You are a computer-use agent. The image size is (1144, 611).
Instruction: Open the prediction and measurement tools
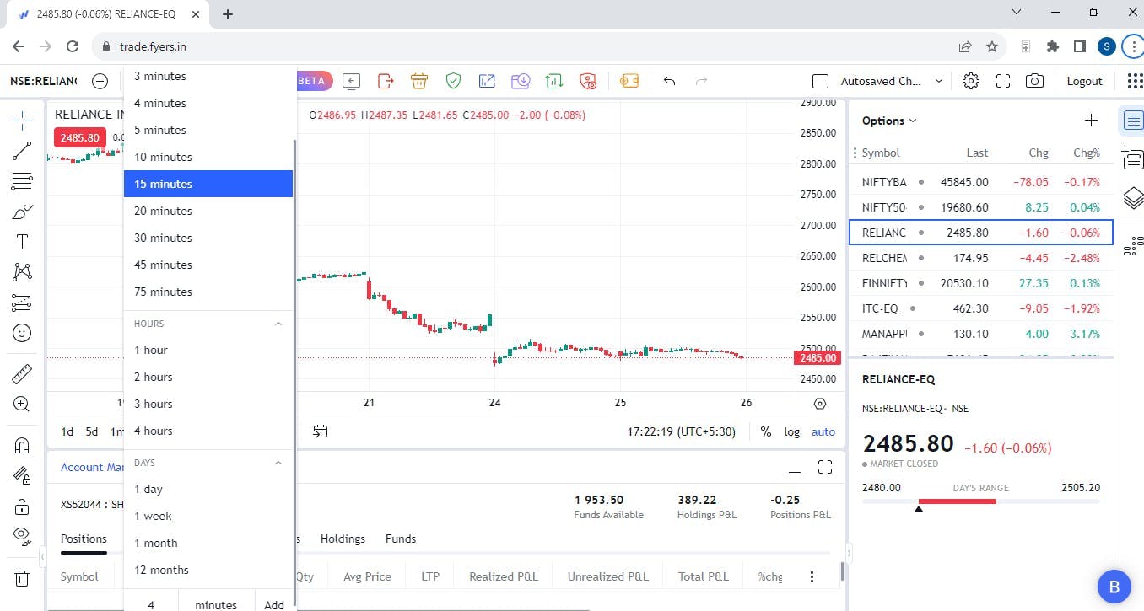coord(22,303)
